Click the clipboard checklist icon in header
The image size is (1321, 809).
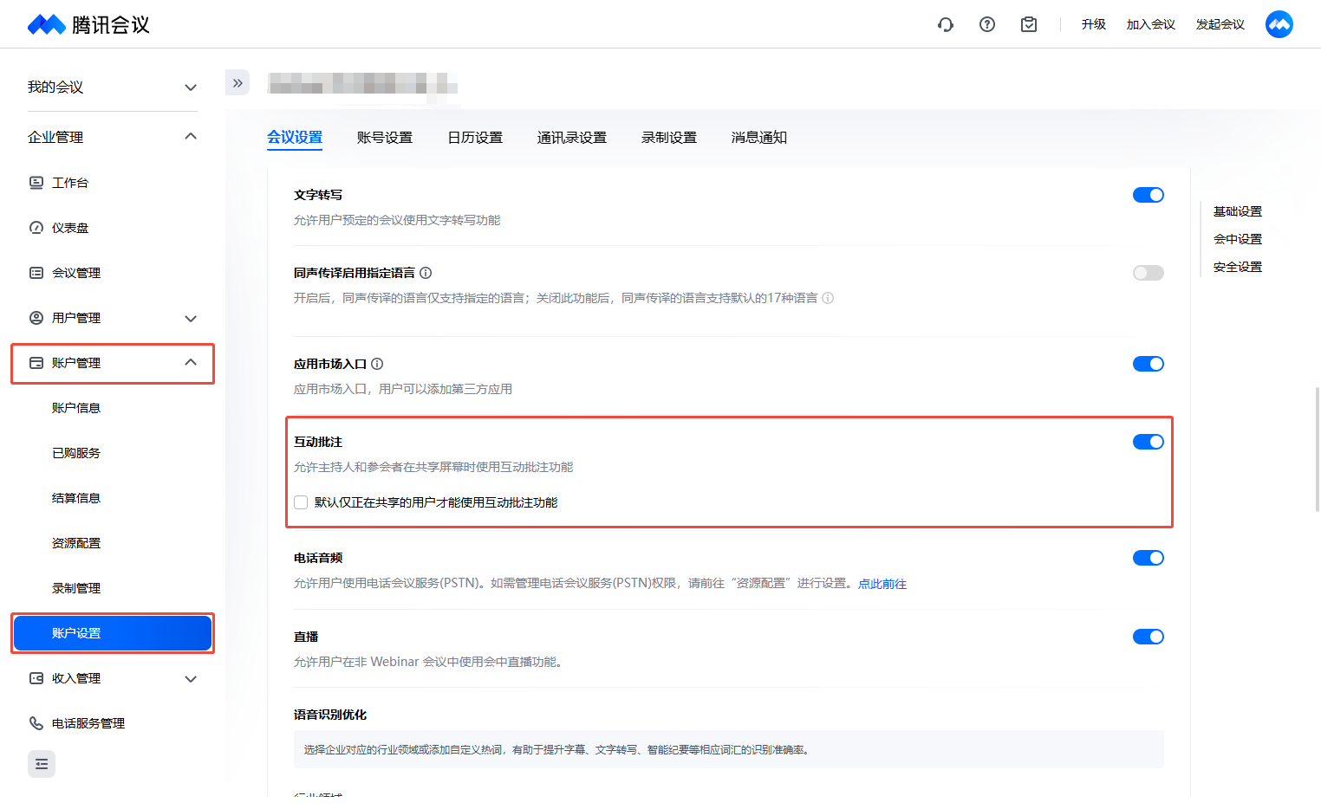coord(1028,24)
